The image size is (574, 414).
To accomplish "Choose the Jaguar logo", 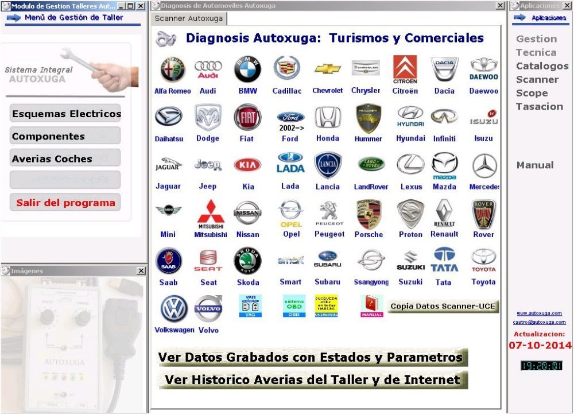I will tap(168, 164).
